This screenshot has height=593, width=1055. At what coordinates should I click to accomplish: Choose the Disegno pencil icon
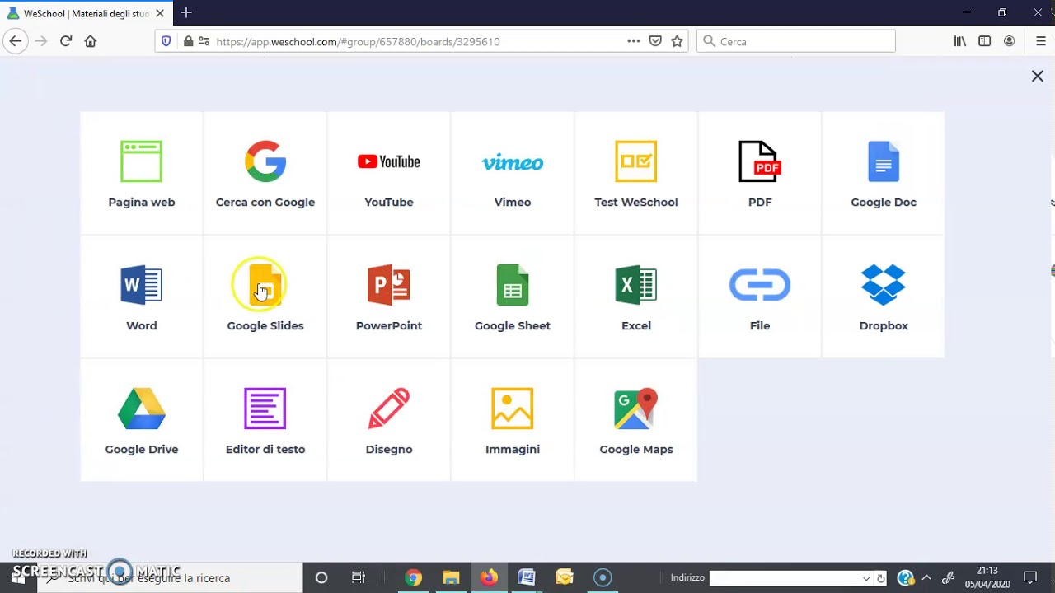(x=389, y=409)
